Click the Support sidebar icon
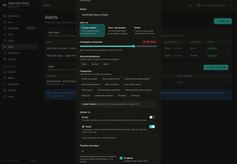 (x=5, y=59)
